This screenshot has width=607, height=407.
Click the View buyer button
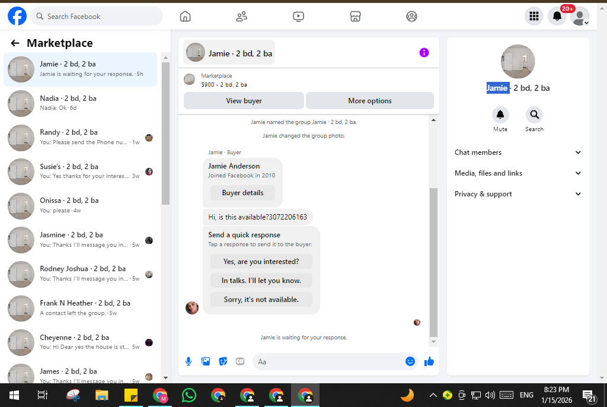(244, 101)
